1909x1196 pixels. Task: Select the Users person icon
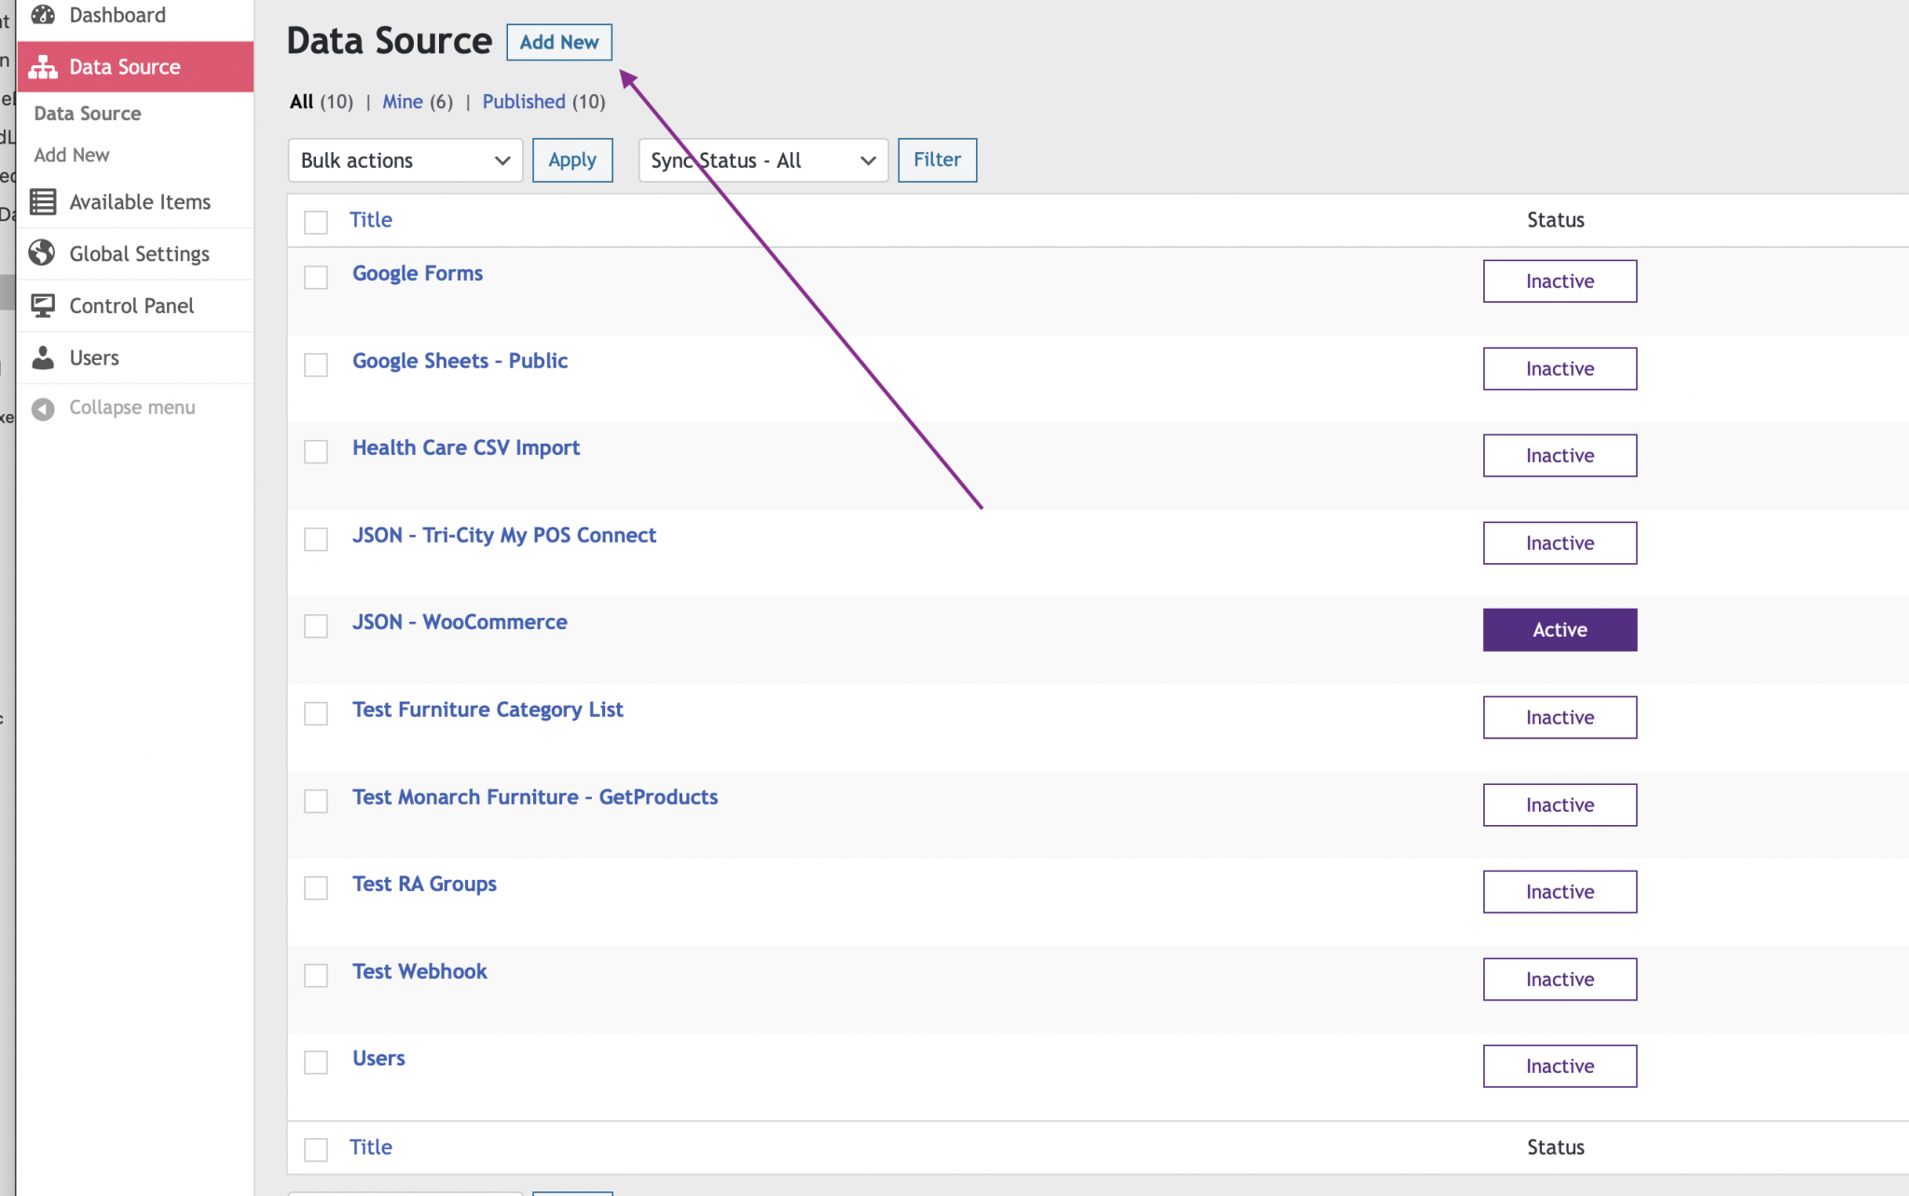pos(43,357)
